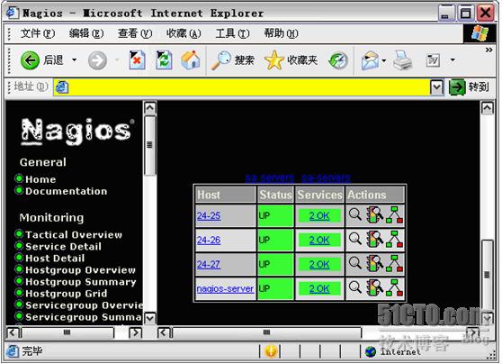The width and height of the screenshot is (502, 364).
Task: Open Tactical Overview in Monitoring
Action: 74,235
